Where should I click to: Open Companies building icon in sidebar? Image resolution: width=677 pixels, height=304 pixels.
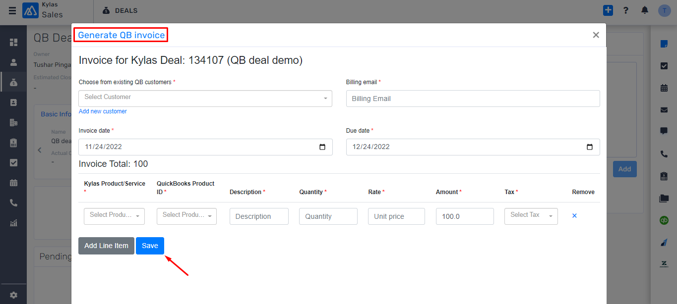click(x=13, y=122)
